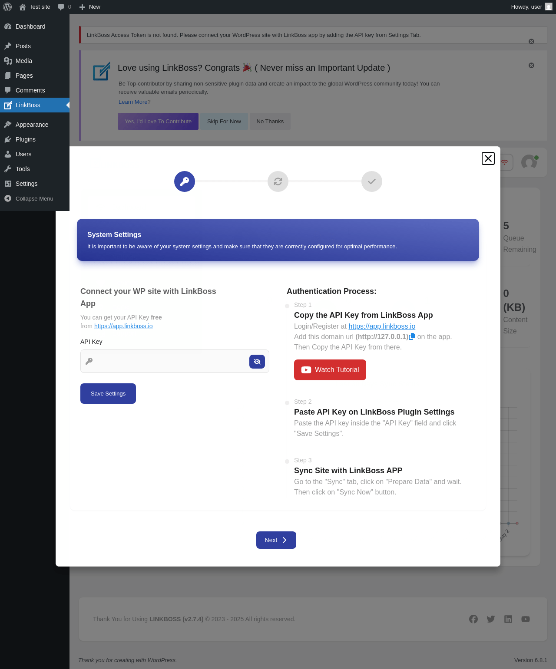The width and height of the screenshot is (556, 669).
Task: Open the New content menu
Action: pyautogui.click(x=89, y=7)
